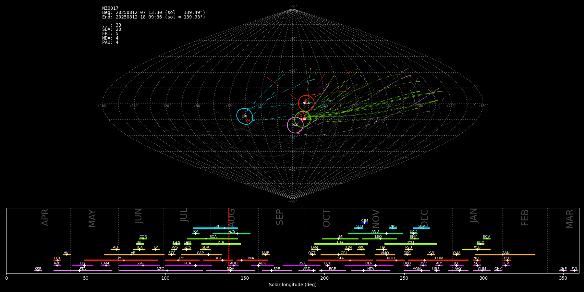Click the APR month label in the timeline
The image size is (584, 292).
(x=45, y=217)
